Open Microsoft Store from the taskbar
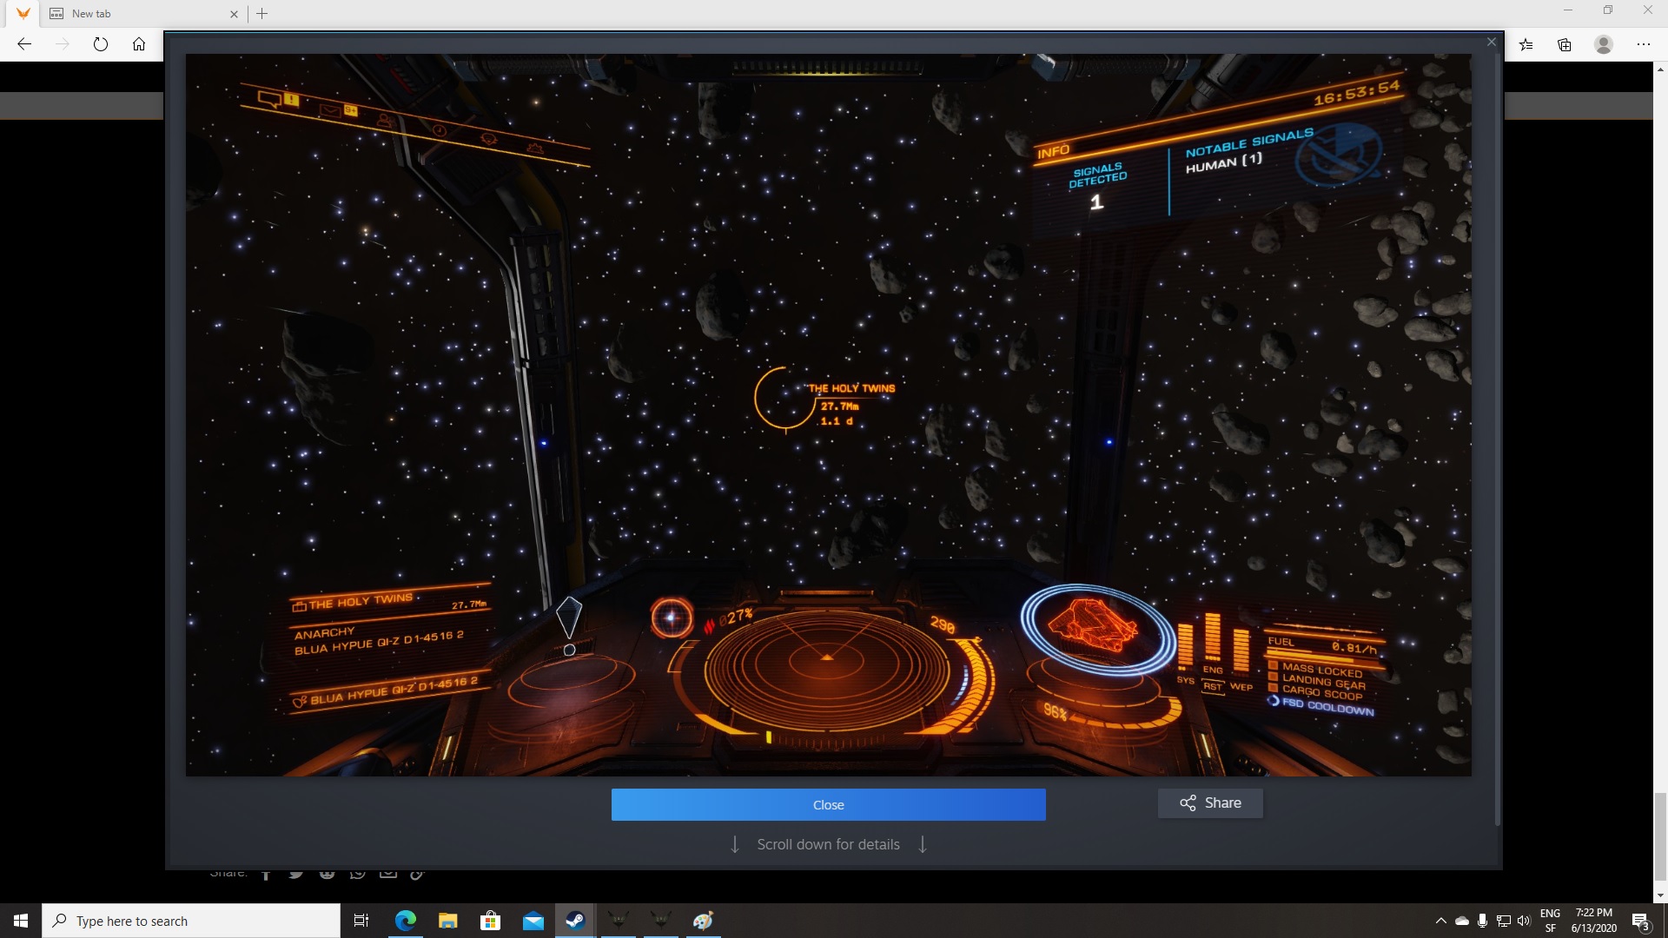The width and height of the screenshot is (1668, 938). click(x=491, y=921)
